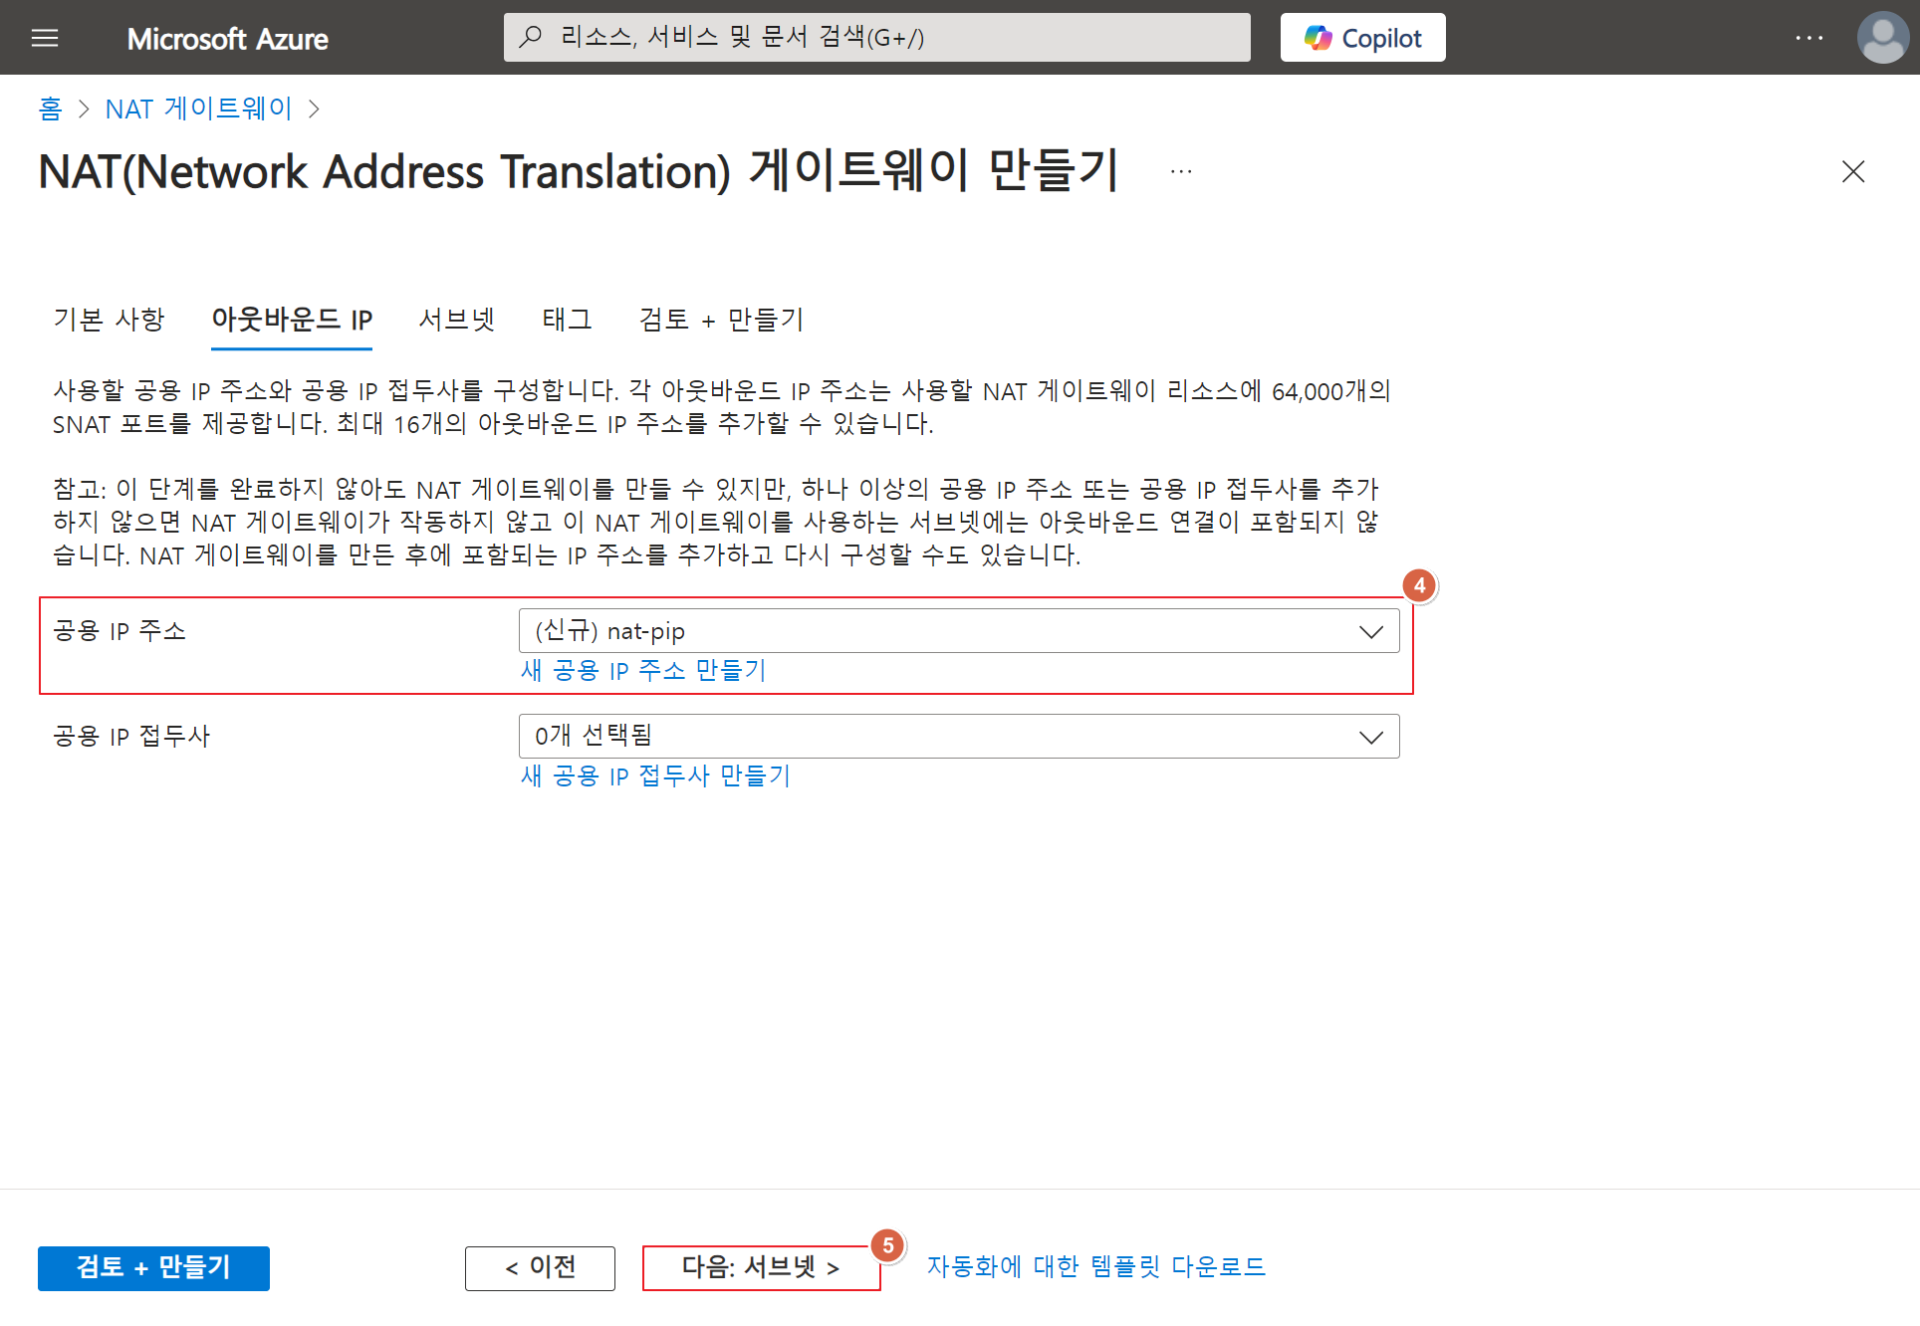Viewport: 1920px width, 1326px height.
Task: Click the NAT 게이트웨이 breadcrumb
Action: pyautogui.click(x=198, y=109)
